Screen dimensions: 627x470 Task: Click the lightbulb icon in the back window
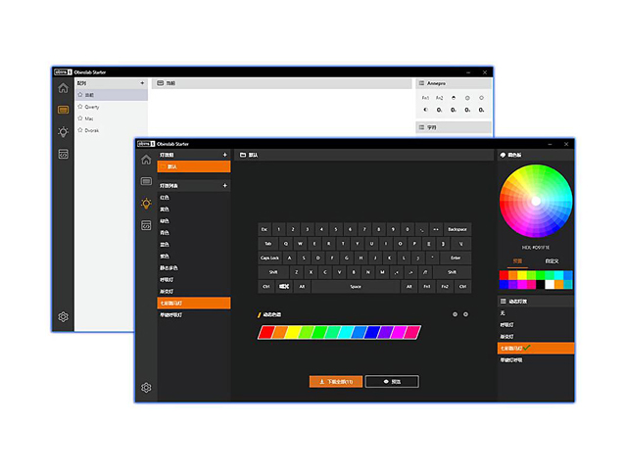64,131
